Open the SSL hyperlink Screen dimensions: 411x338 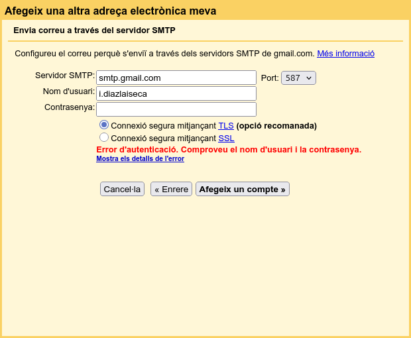point(226,139)
